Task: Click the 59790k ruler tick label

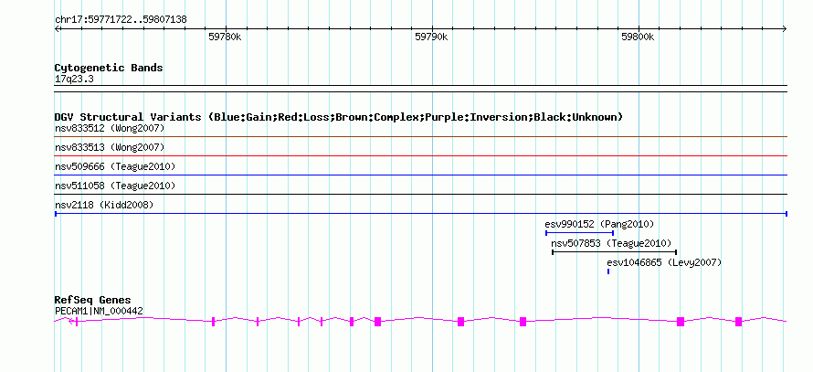Action: (x=431, y=37)
